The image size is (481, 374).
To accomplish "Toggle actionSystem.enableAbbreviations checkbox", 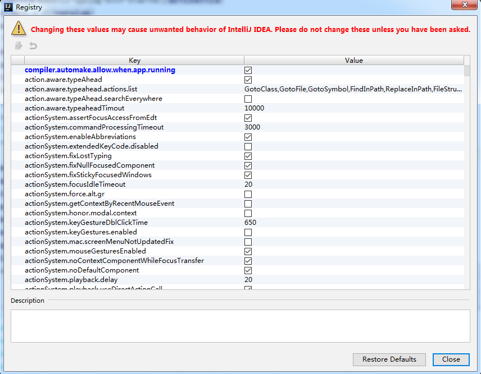I will [x=248, y=137].
